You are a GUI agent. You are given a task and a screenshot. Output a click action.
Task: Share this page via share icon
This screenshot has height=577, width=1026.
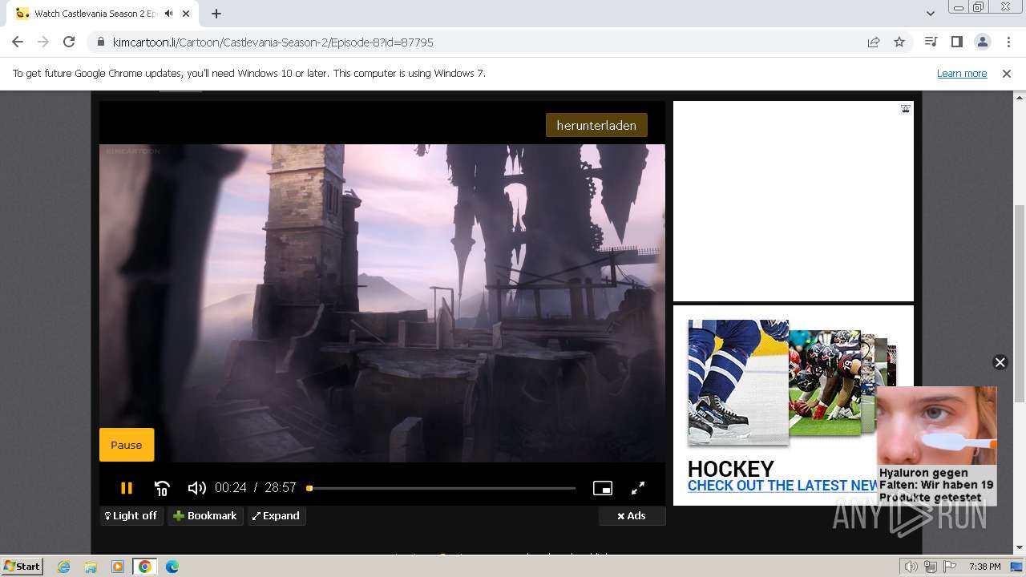point(874,42)
